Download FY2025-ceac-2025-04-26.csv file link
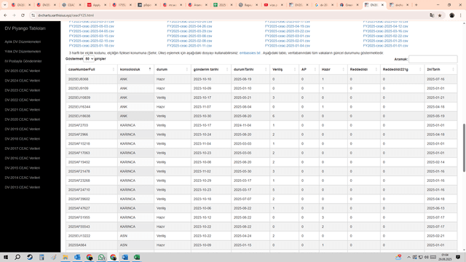 (189, 26)
